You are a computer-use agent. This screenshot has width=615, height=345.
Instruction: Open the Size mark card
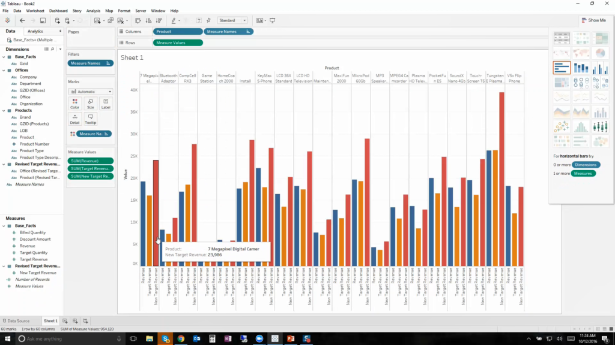click(x=90, y=104)
